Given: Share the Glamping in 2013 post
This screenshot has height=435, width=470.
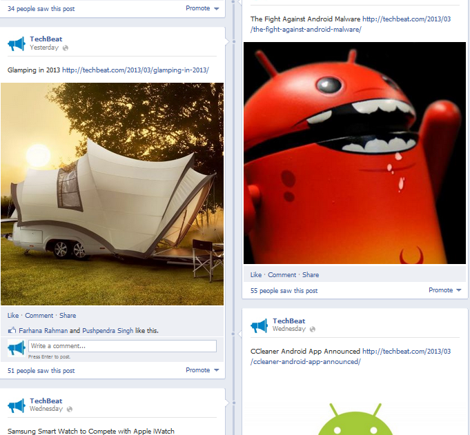Looking at the screenshot, I should 68,316.
